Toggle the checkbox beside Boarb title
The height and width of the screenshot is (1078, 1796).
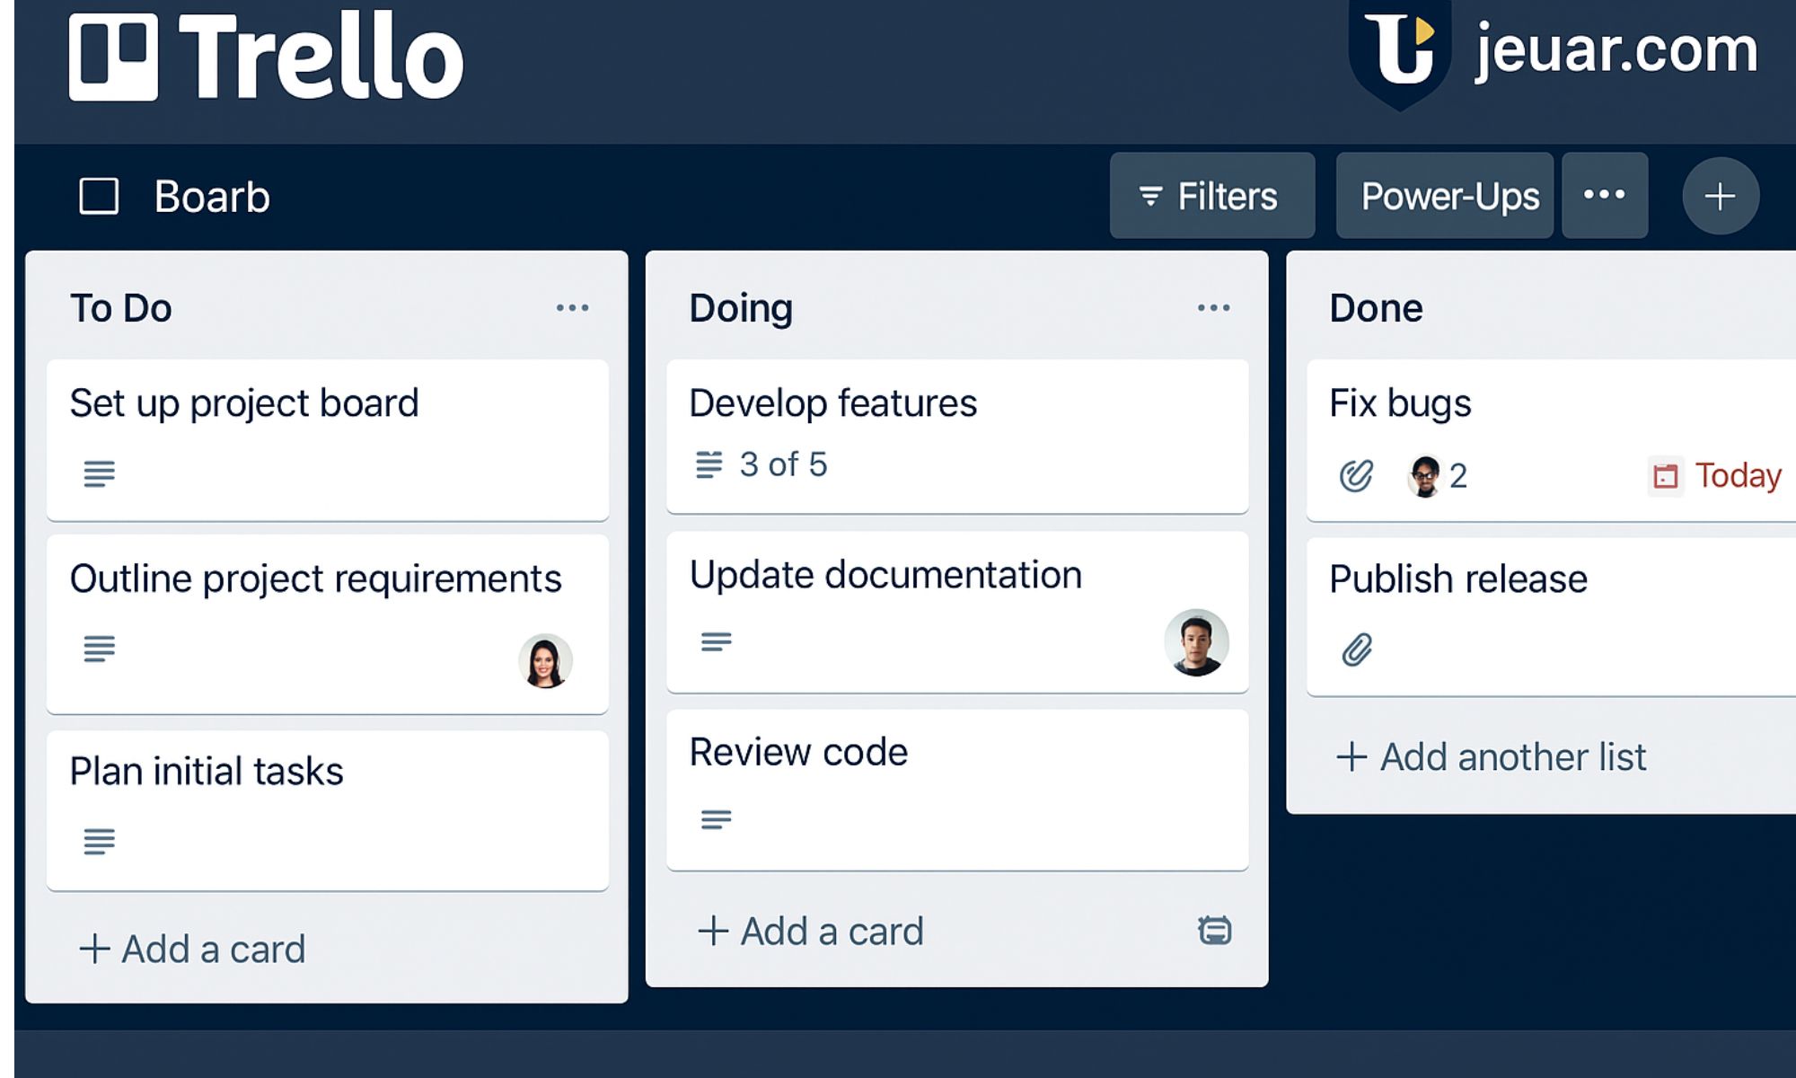click(x=99, y=196)
